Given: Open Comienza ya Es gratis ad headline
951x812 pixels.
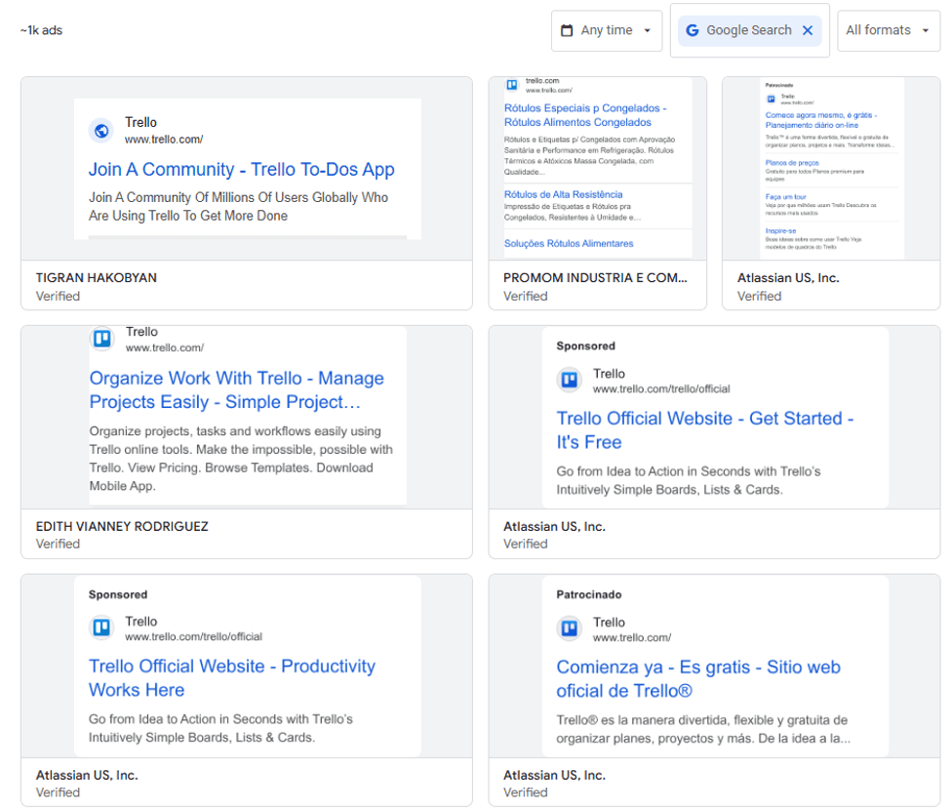Looking at the screenshot, I should (x=698, y=679).
